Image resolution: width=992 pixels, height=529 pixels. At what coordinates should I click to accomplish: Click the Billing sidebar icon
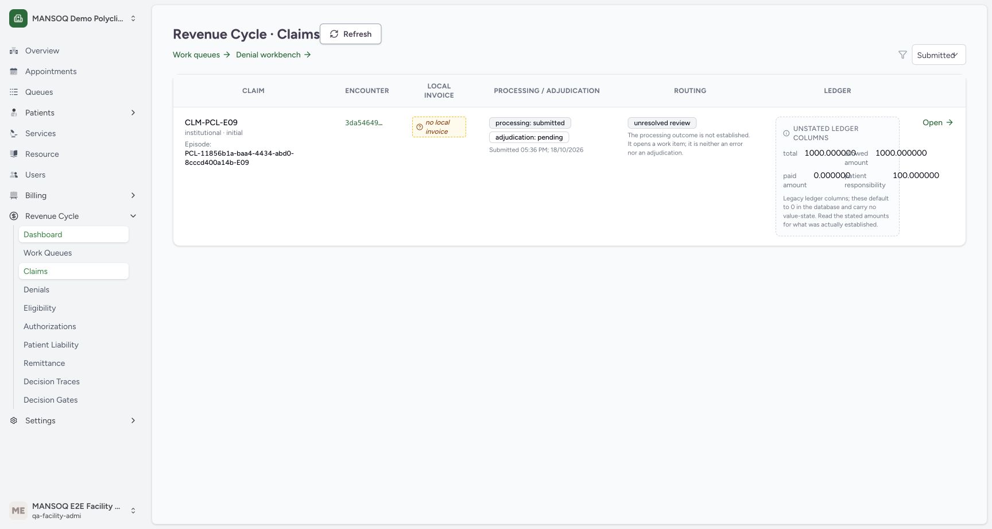(x=14, y=195)
